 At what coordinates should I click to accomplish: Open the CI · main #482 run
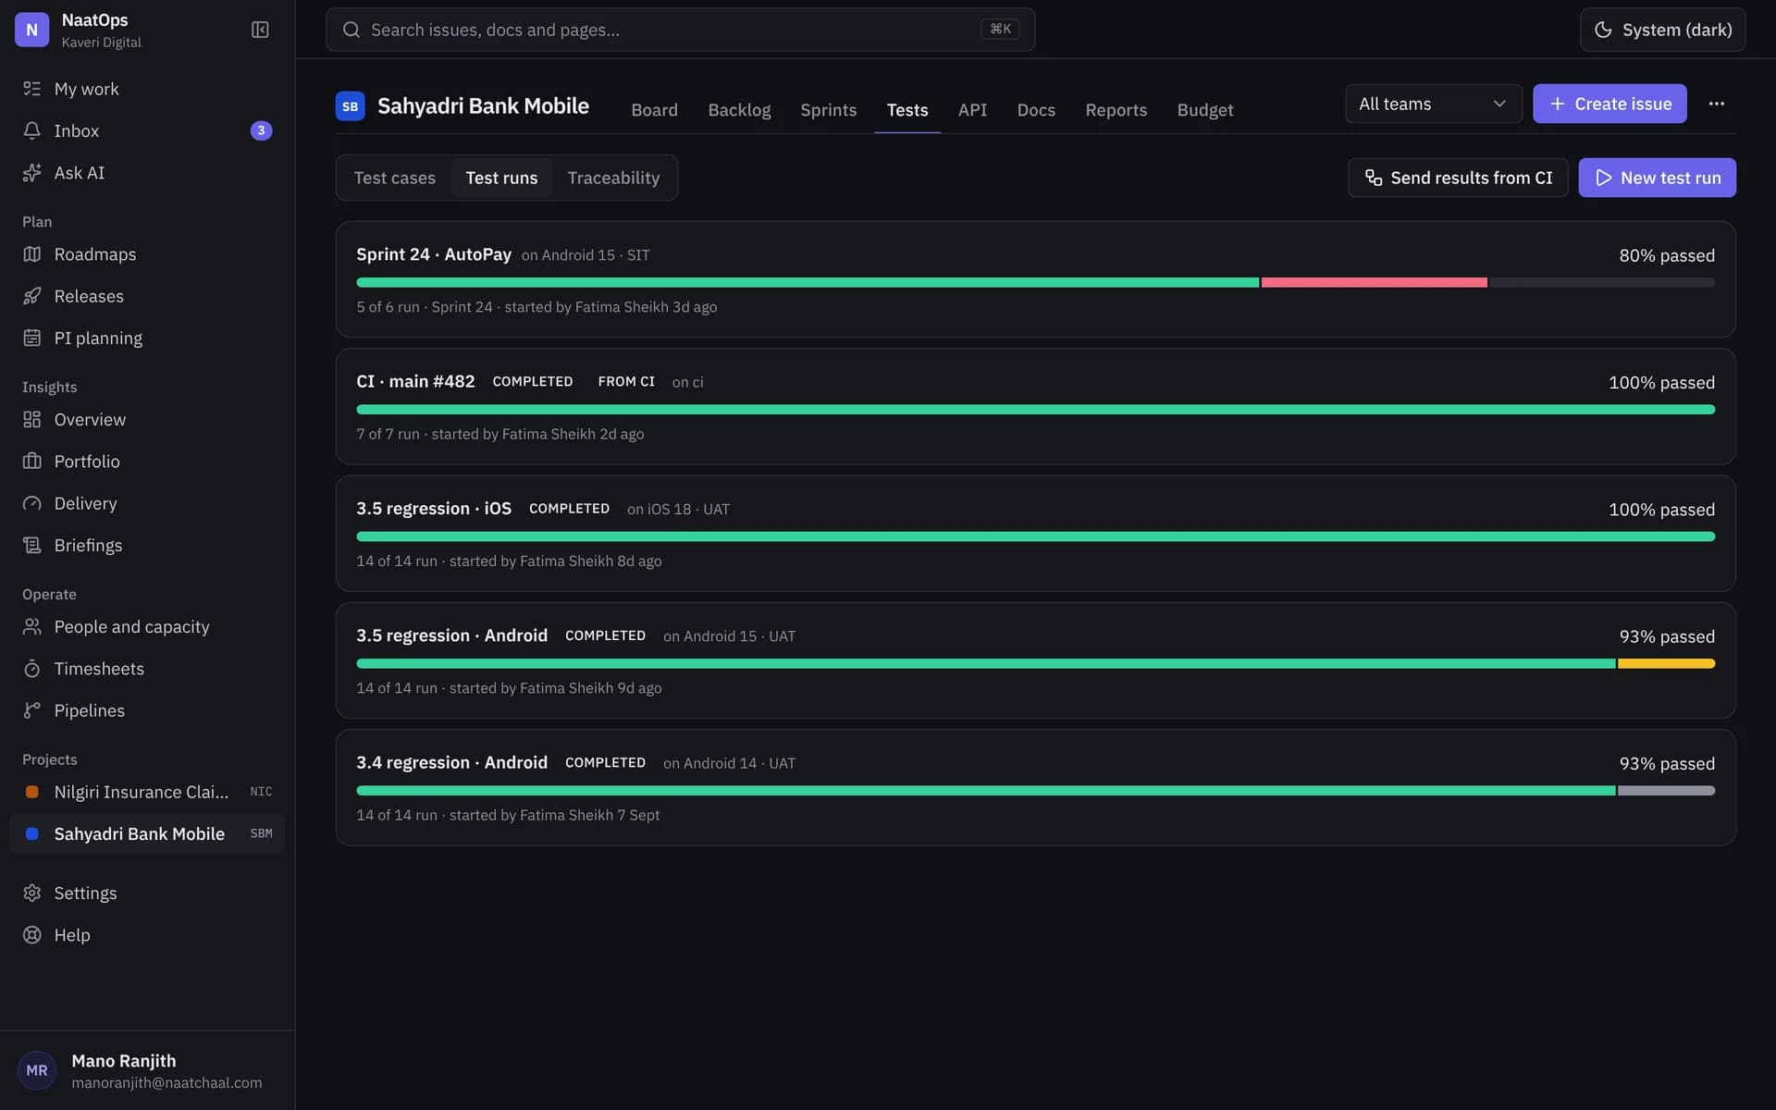1035,406
